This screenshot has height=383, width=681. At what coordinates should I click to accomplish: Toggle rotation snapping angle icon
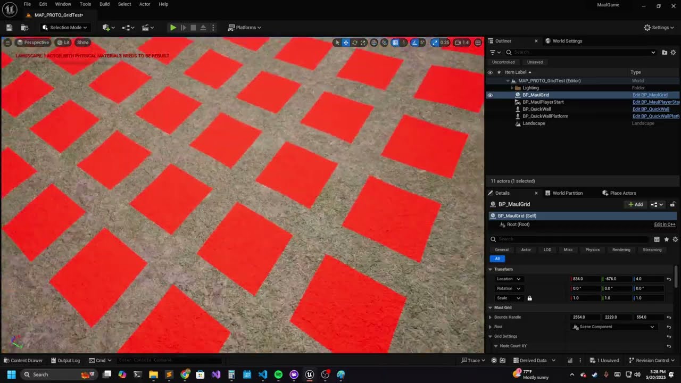(414, 43)
